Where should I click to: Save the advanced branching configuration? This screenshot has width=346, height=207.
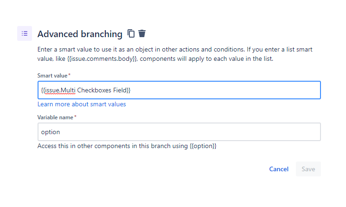308,169
